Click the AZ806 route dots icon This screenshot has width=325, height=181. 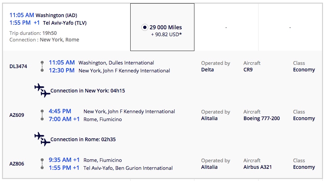[x=42, y=164]
